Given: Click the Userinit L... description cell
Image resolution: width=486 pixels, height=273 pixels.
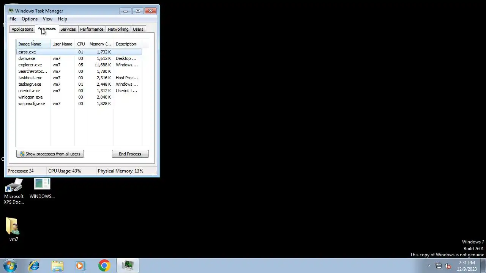Looking at the screenshot, I should tap(126, 91).
